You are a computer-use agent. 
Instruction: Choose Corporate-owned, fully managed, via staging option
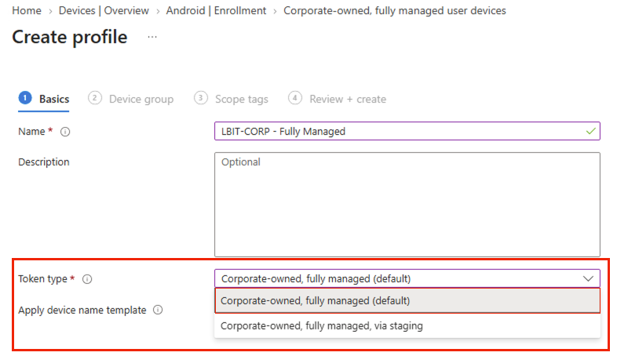pyautogui.click(x=407, y=325)
